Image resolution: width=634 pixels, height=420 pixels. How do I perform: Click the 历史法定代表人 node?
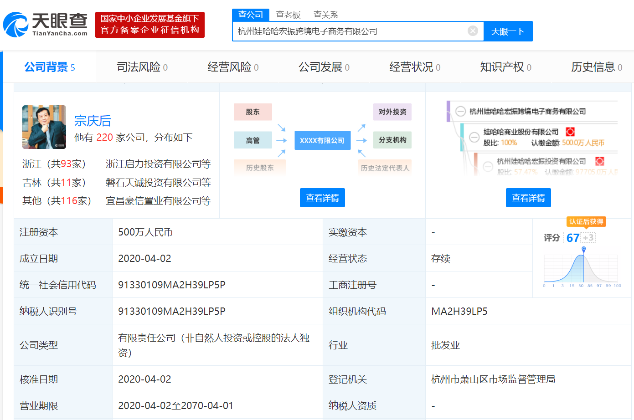(385, 168)
